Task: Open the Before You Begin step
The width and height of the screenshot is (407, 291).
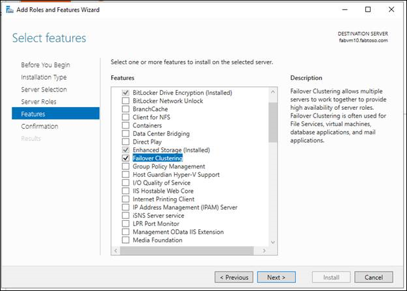Action: (46, 65)
